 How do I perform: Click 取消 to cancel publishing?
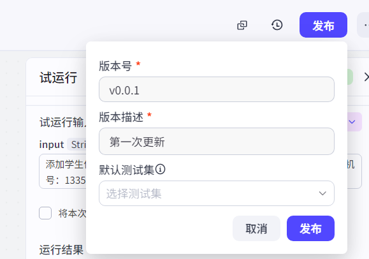pyautogui.click(x=256, y=228)
